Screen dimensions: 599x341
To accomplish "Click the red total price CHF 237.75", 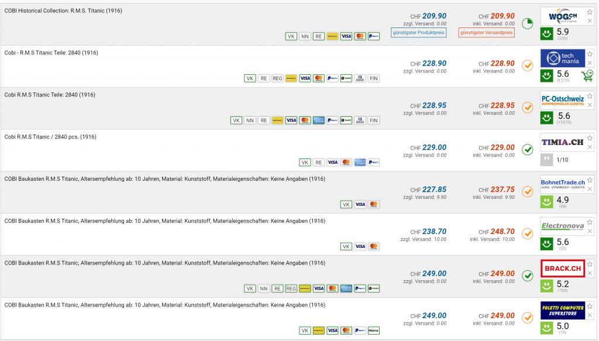I will [x=497, y=190].
